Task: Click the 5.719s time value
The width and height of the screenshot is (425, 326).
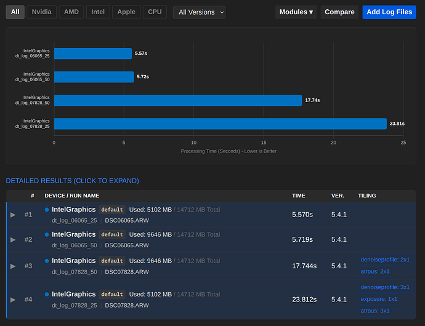Action: tap(302, 240)
